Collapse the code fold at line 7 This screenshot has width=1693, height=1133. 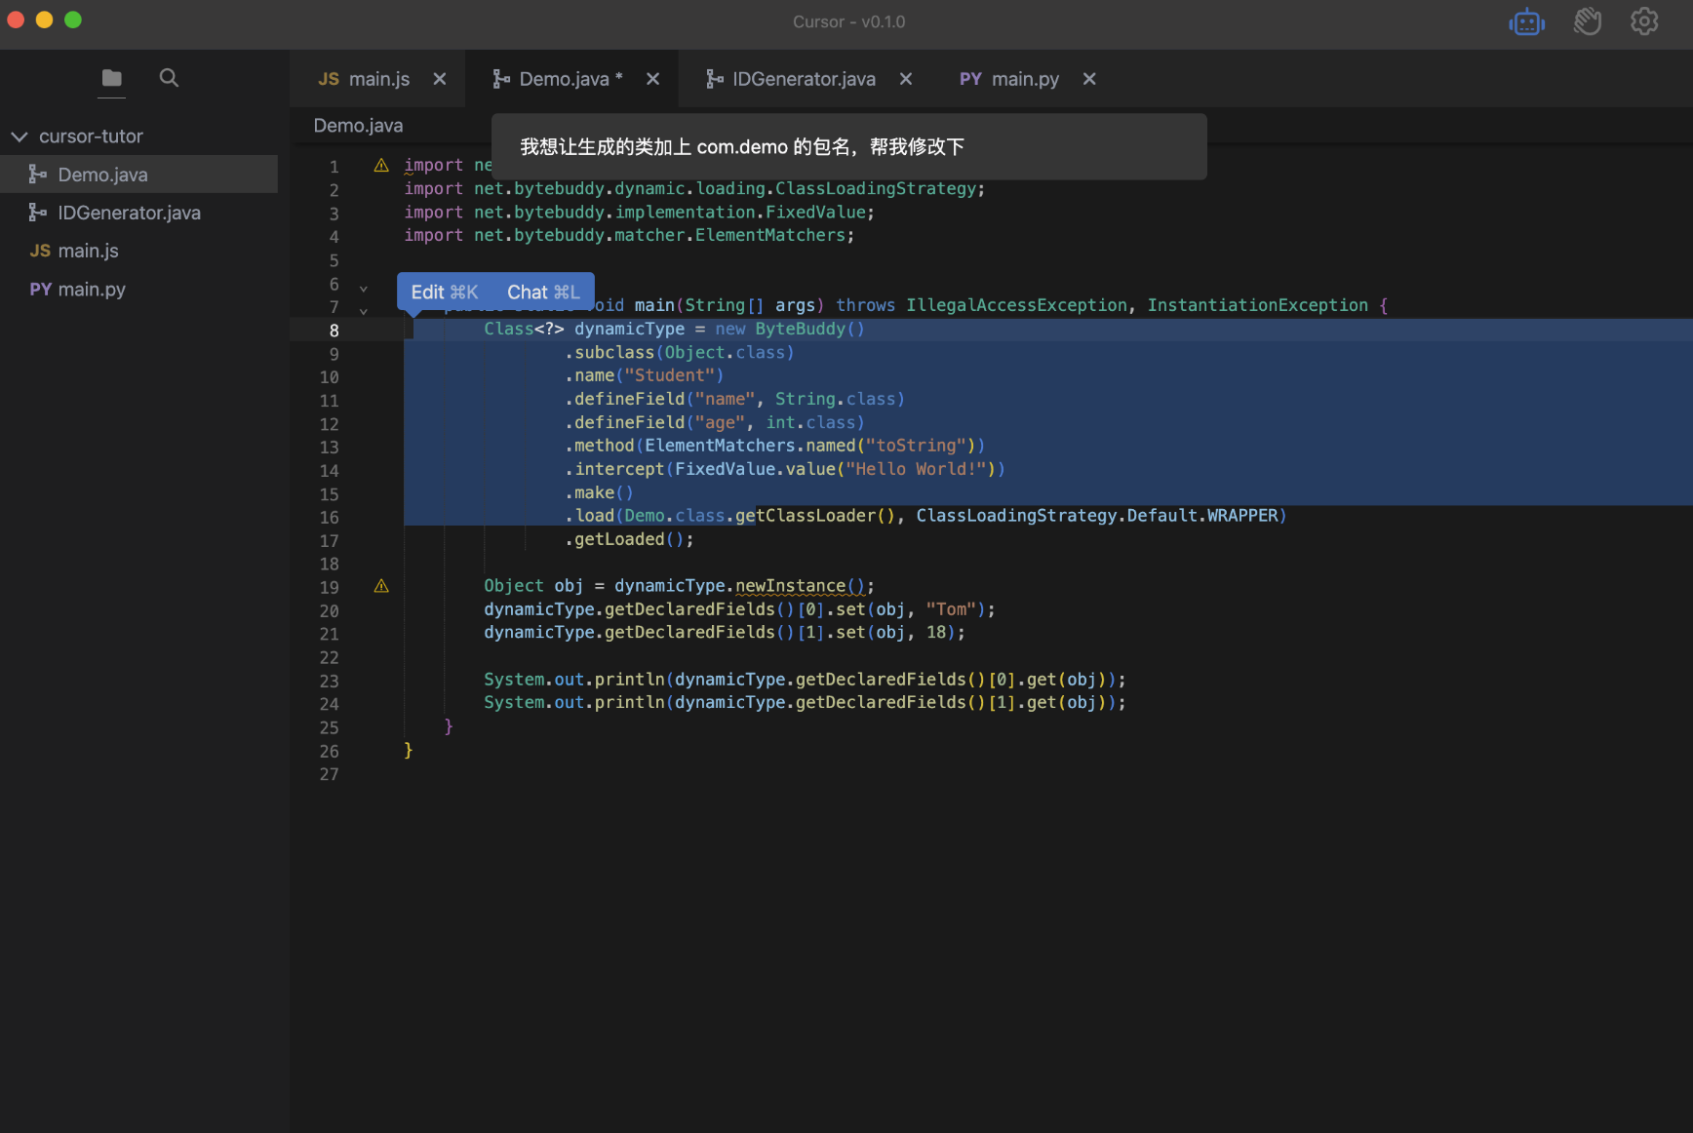coord(364,311)
